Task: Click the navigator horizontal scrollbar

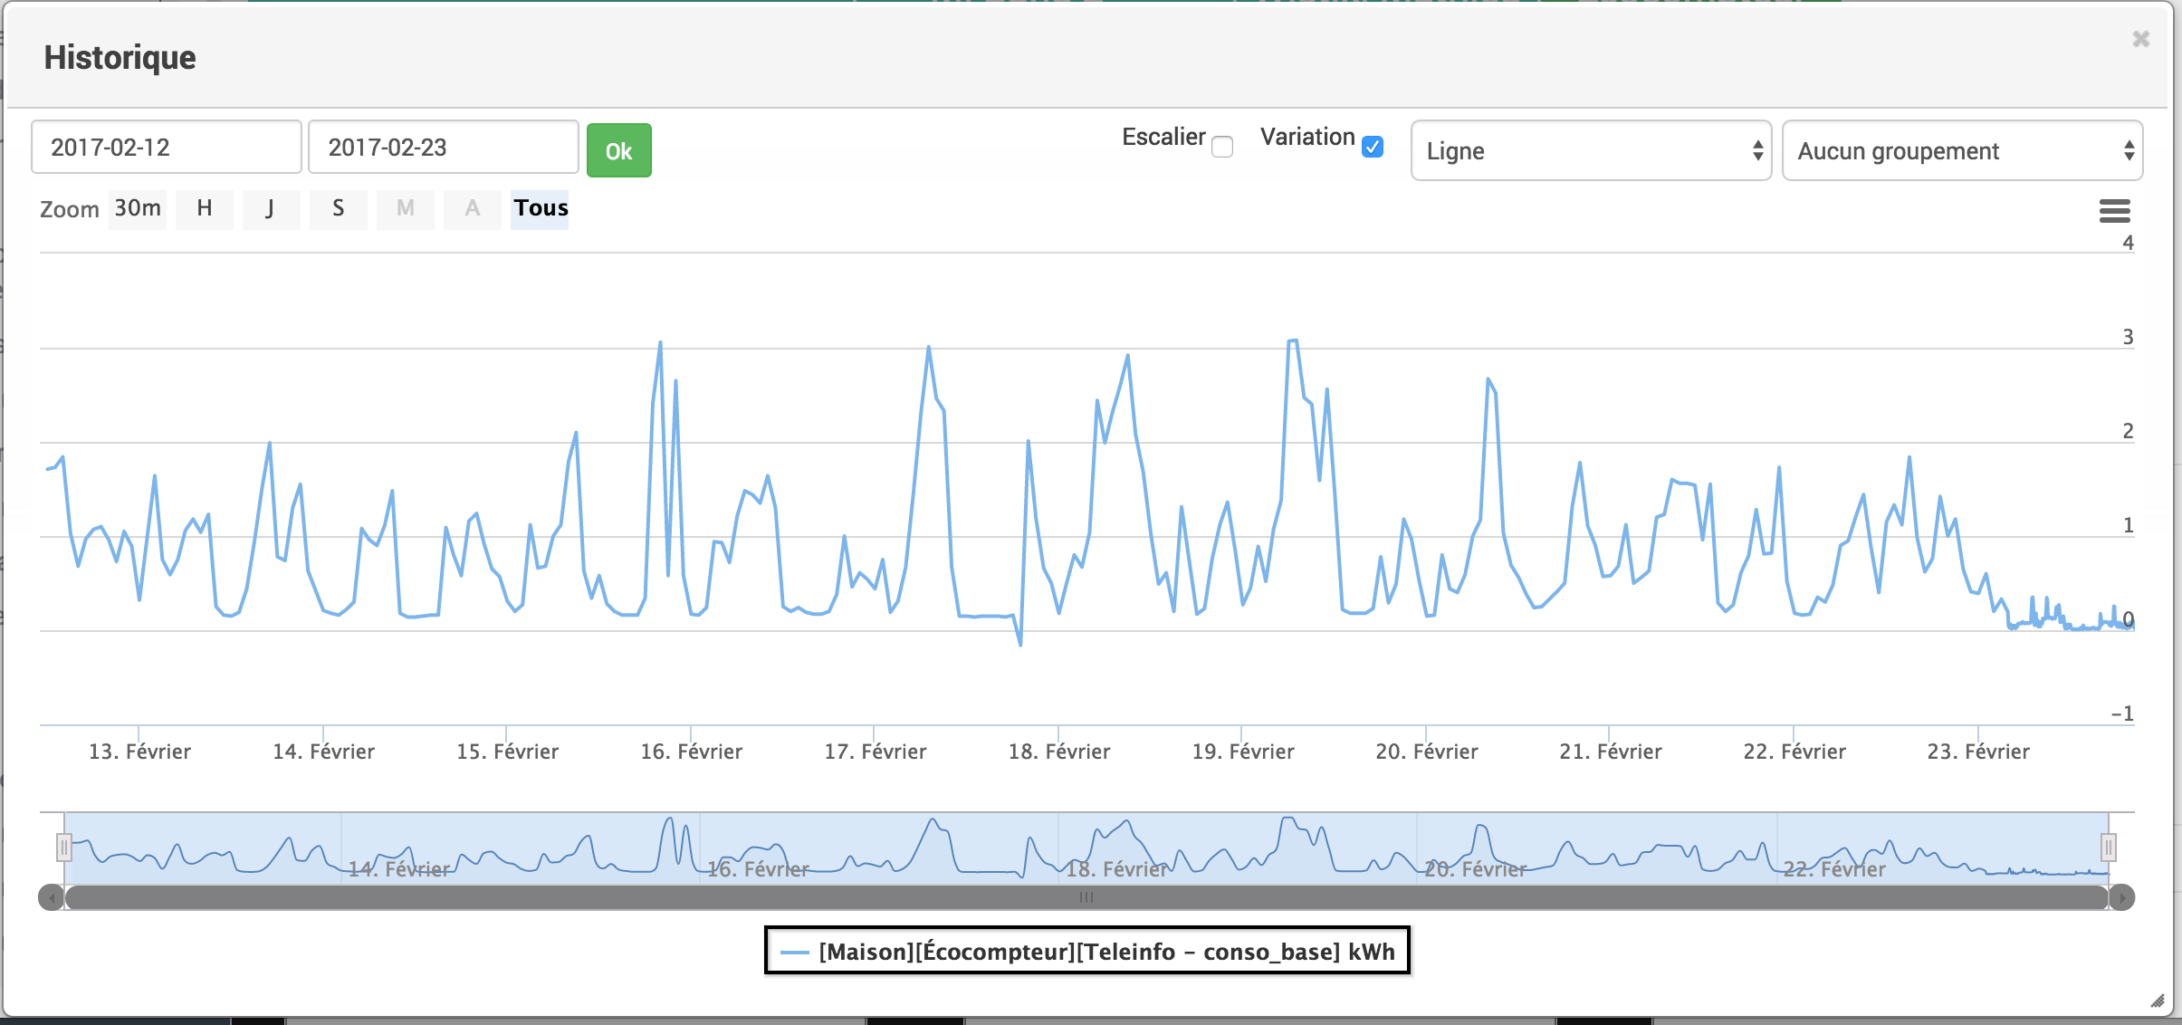Action: pyautogui.click(x=1086, y=897)
